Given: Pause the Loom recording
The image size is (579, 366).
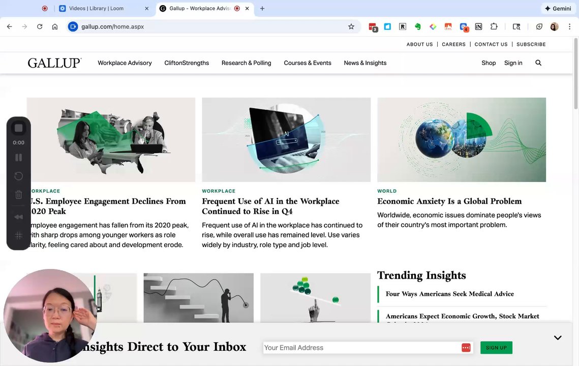Looking at the screenshot, I should tap(18, 158).
